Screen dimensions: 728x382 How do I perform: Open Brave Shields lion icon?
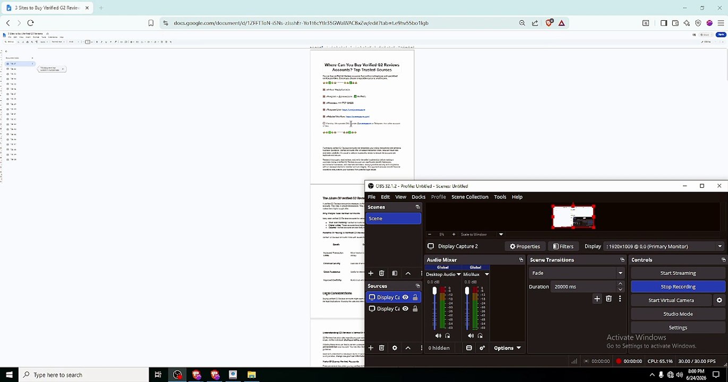(x=550, y=23)
